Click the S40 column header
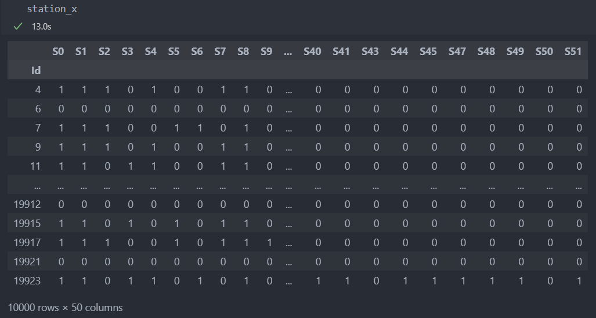This screenshot has height=318, width=596. coord(312,51)
